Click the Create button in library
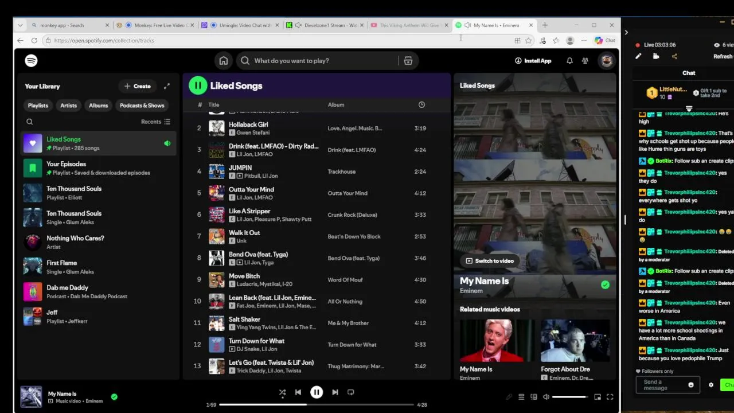734x413 pixels. 138,86
